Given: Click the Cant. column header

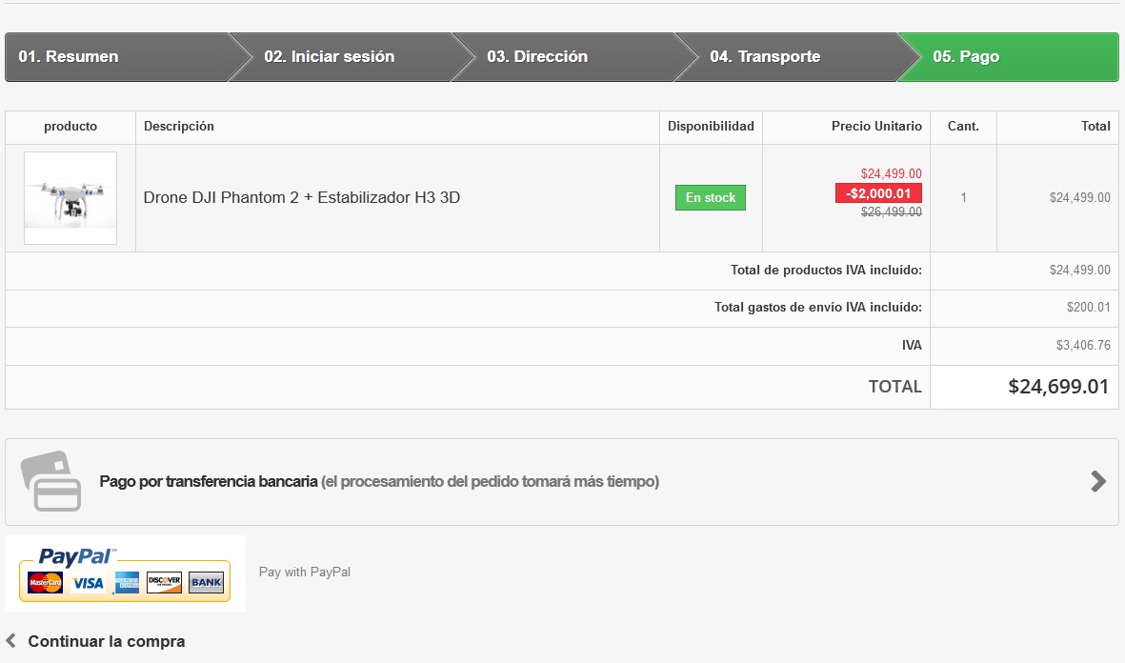Looking at the screenshot, I should (963, 127).
